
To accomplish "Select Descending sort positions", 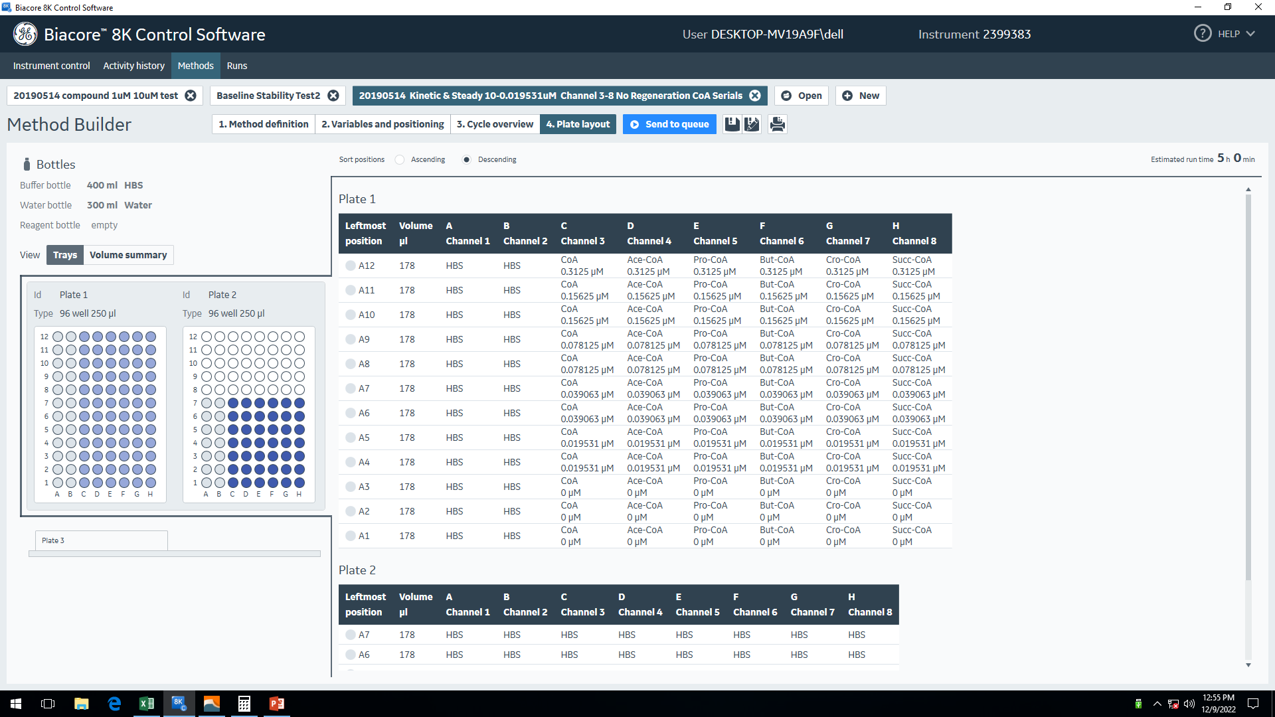I will pos(467,159).
